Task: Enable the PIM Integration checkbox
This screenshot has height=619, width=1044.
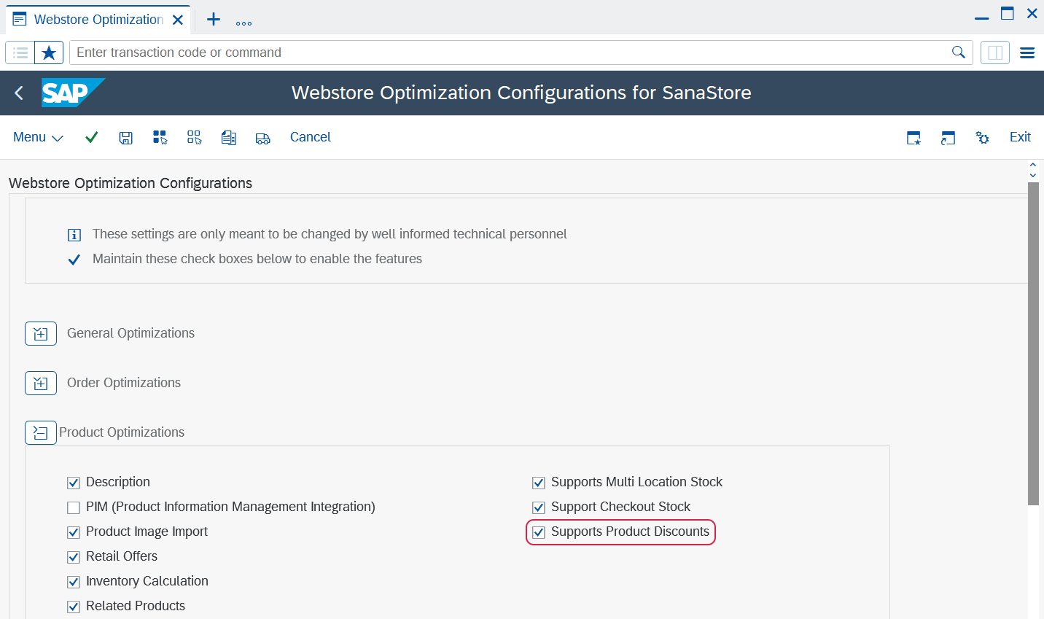Action: pyautogui.click(x=74, y=507)
